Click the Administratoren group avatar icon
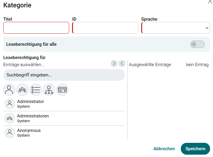The width and height of the screenshot is (213, 157). pyautogui.click(x=10, y=118)
